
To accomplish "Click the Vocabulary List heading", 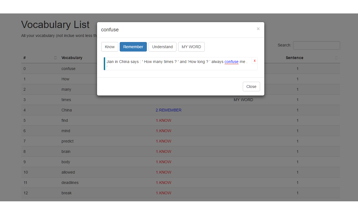I will tap(55, 25).
